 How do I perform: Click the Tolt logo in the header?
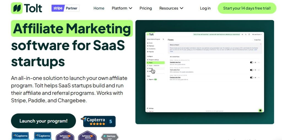(27, 8)
